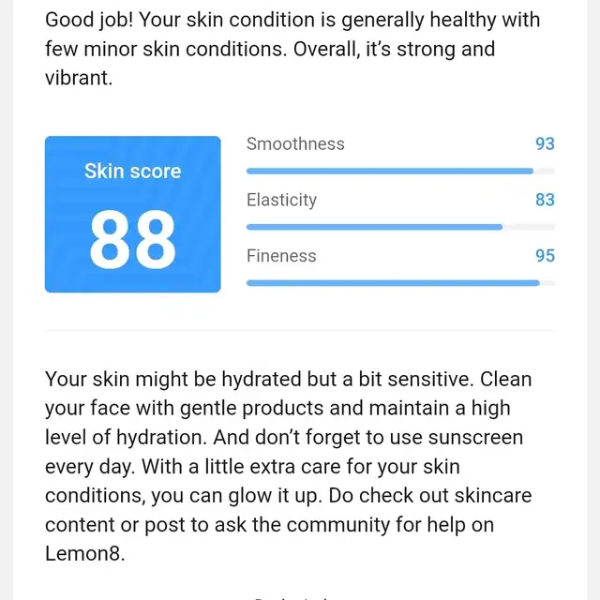Tap the Smoothness value 93
The width and height of the screenshot is (600, 600).
click(x=545, y=143)
